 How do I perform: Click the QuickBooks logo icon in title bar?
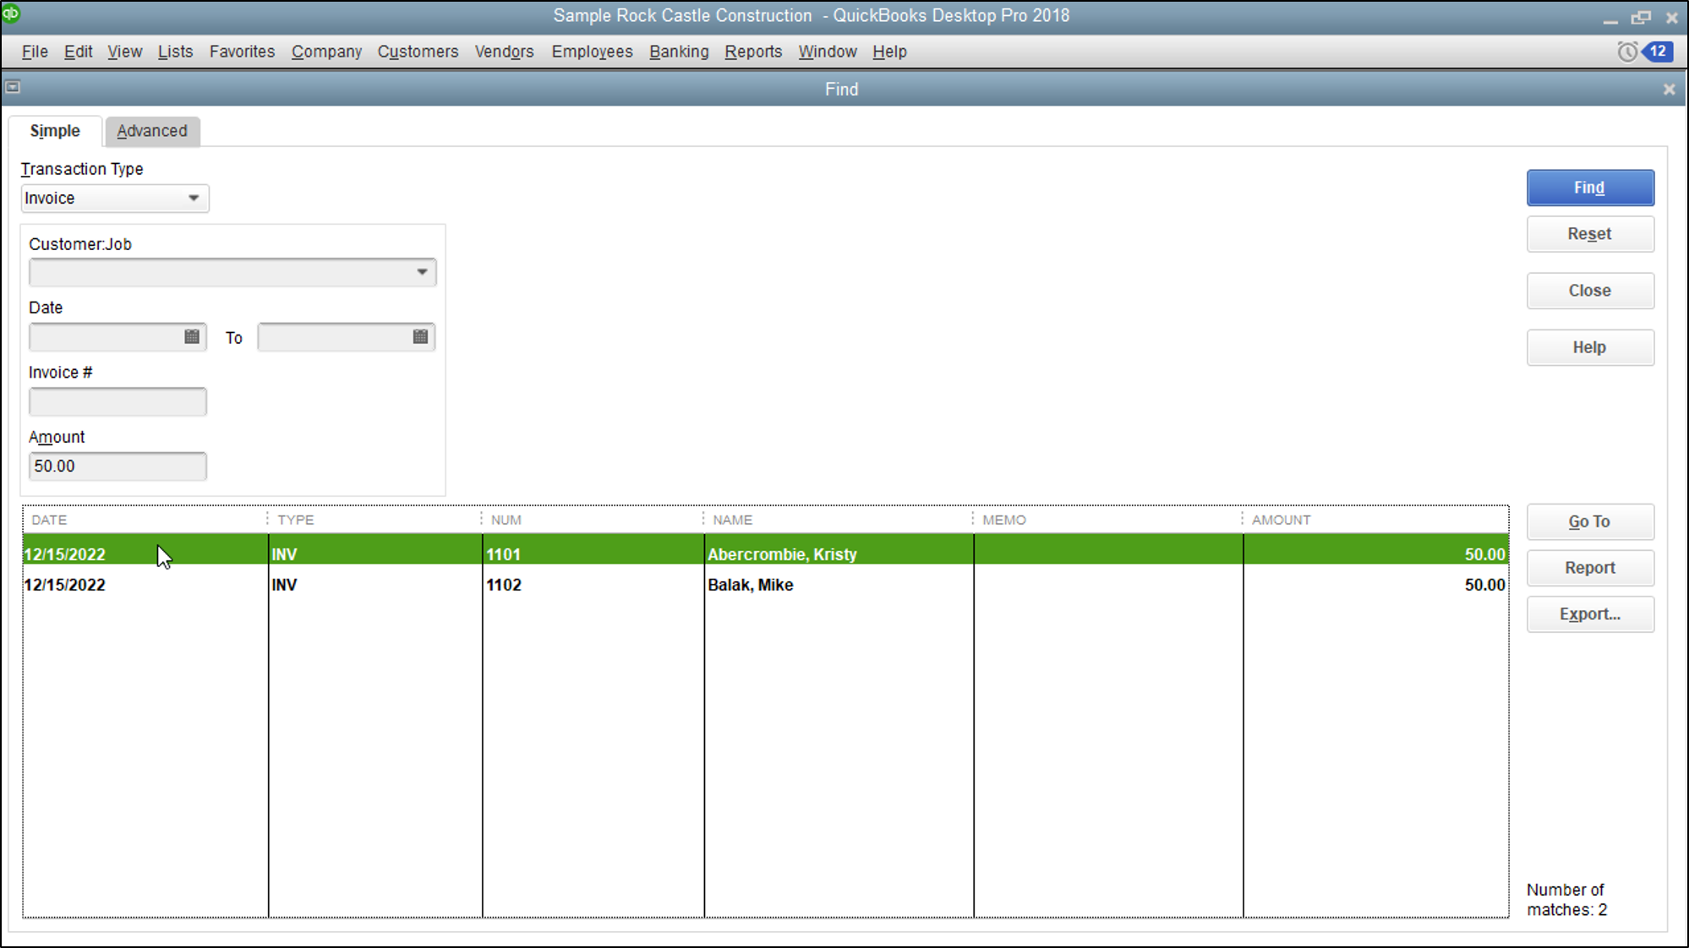(11, 13)
